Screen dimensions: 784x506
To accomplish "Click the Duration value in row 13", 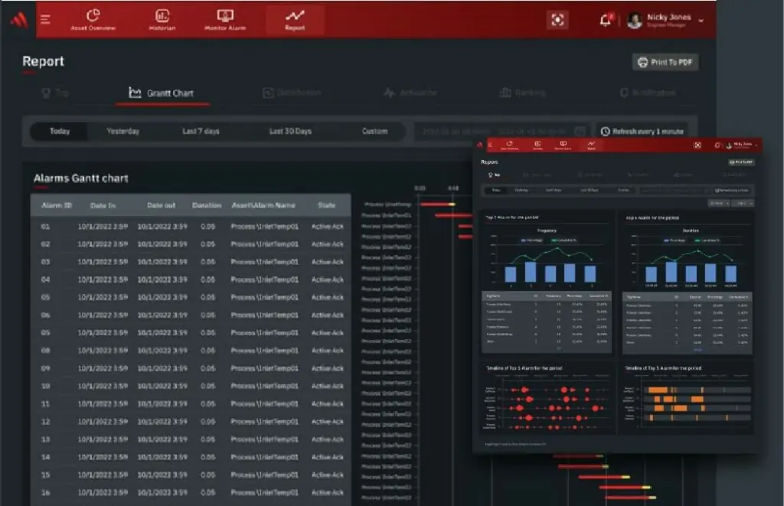I will tap(208, 439).
